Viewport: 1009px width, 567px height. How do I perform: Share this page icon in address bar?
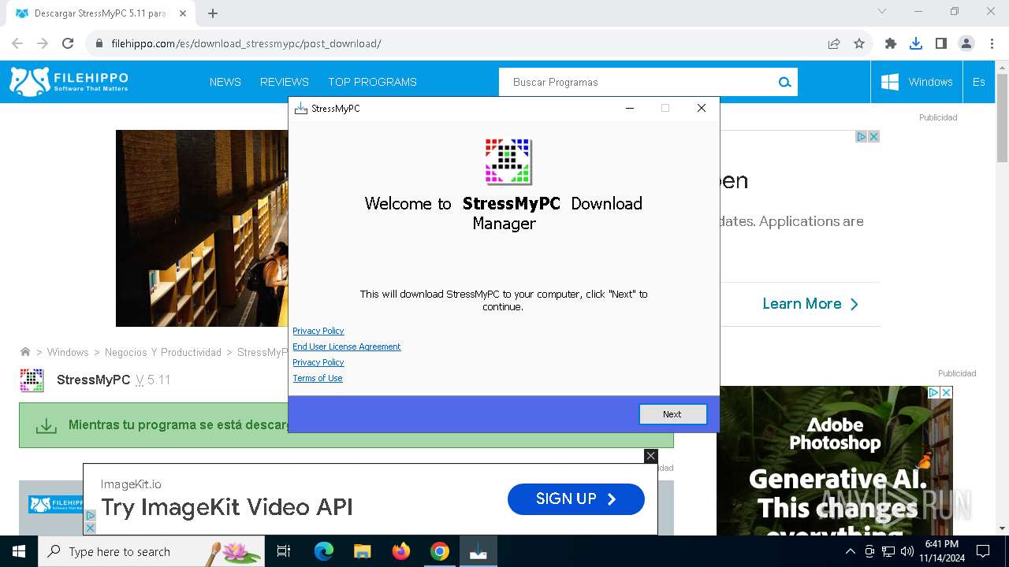coord(834,43)
